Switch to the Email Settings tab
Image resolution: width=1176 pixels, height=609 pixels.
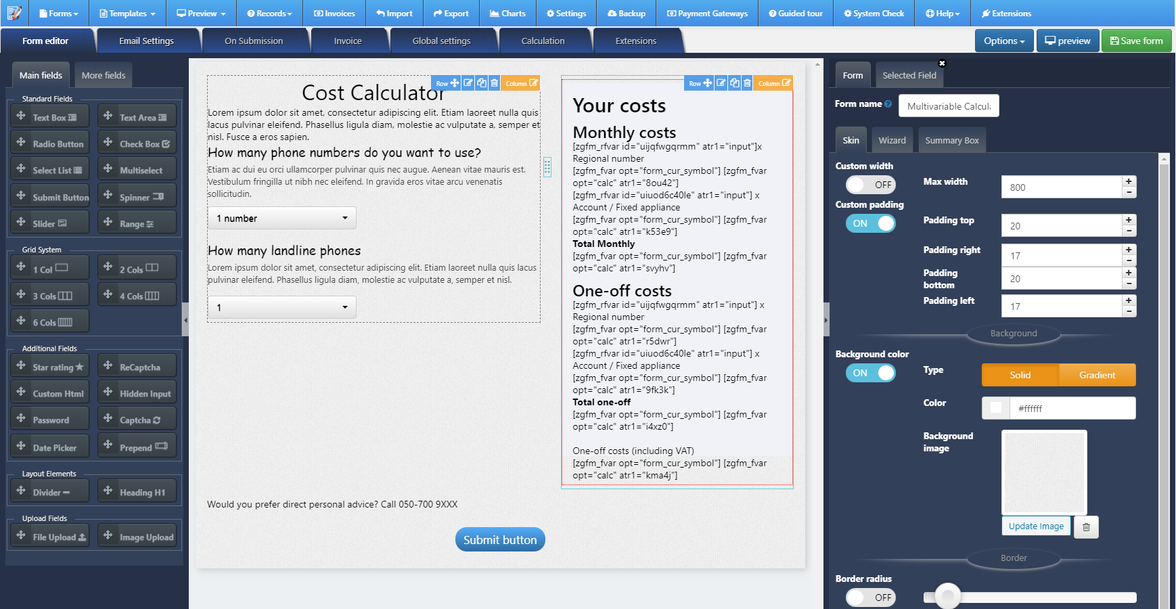pos(148,40)
